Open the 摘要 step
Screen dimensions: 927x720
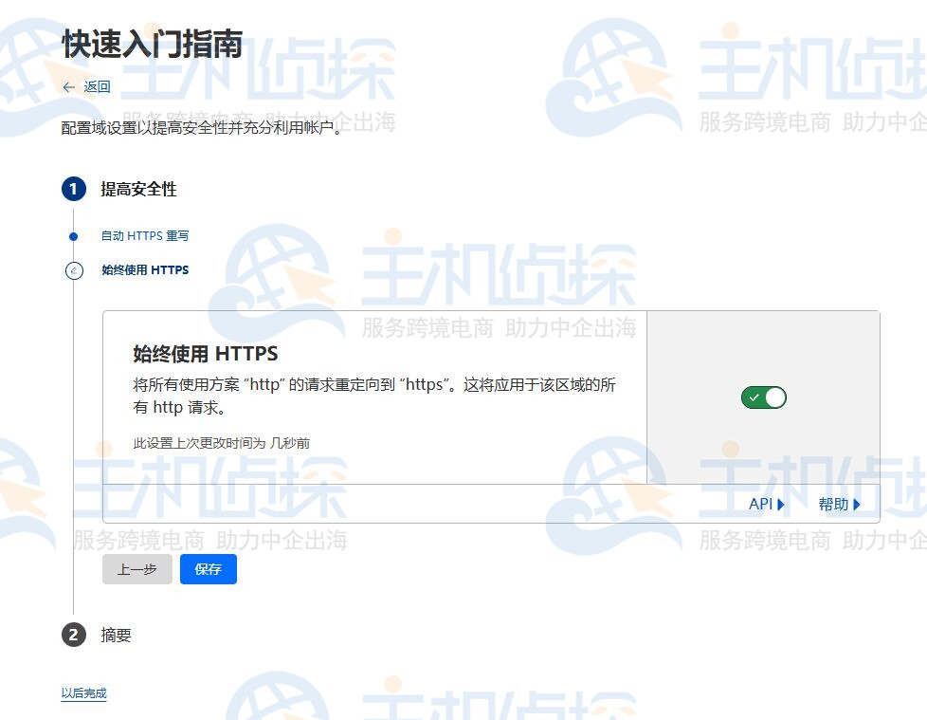pyautogui.click(x=117, y=635)
